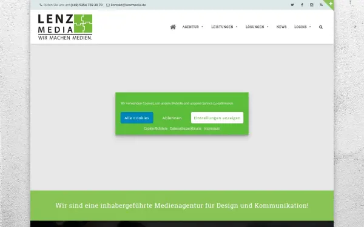
Task: Open the Twitter profile icon
Action: click(292, 5)
